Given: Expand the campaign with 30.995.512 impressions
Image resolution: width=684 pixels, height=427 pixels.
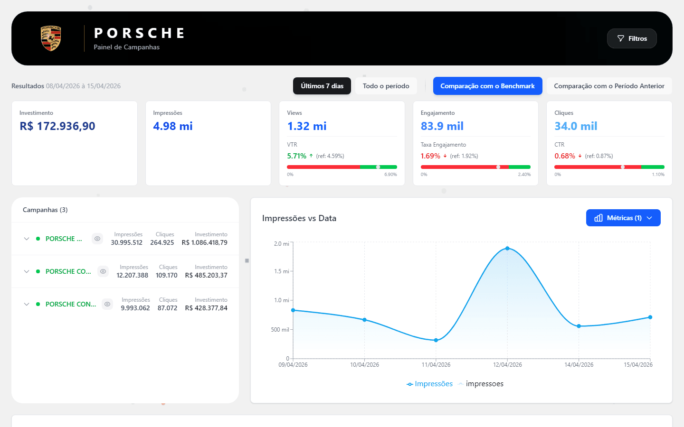Looking at the screenshot, I should point(27,239).
